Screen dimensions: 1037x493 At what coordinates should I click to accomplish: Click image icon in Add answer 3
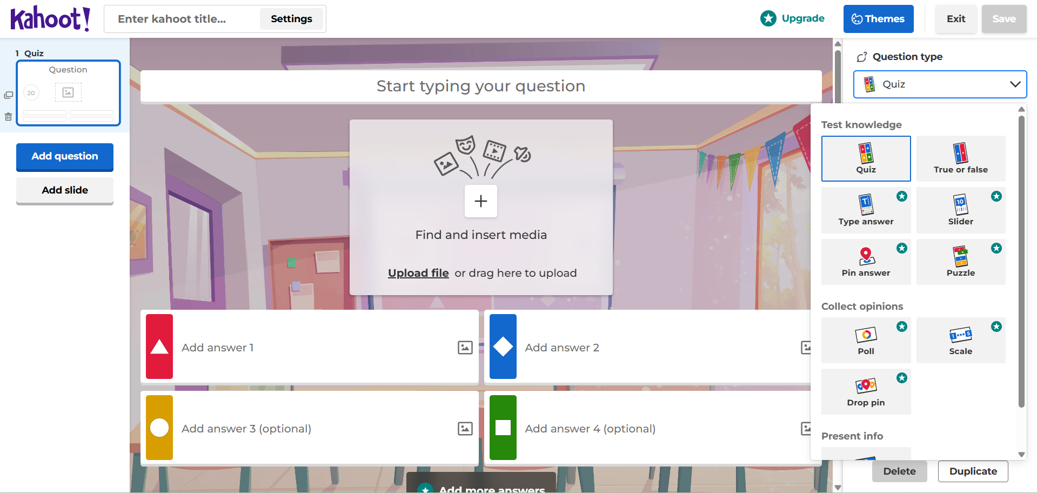coord(465,429)
